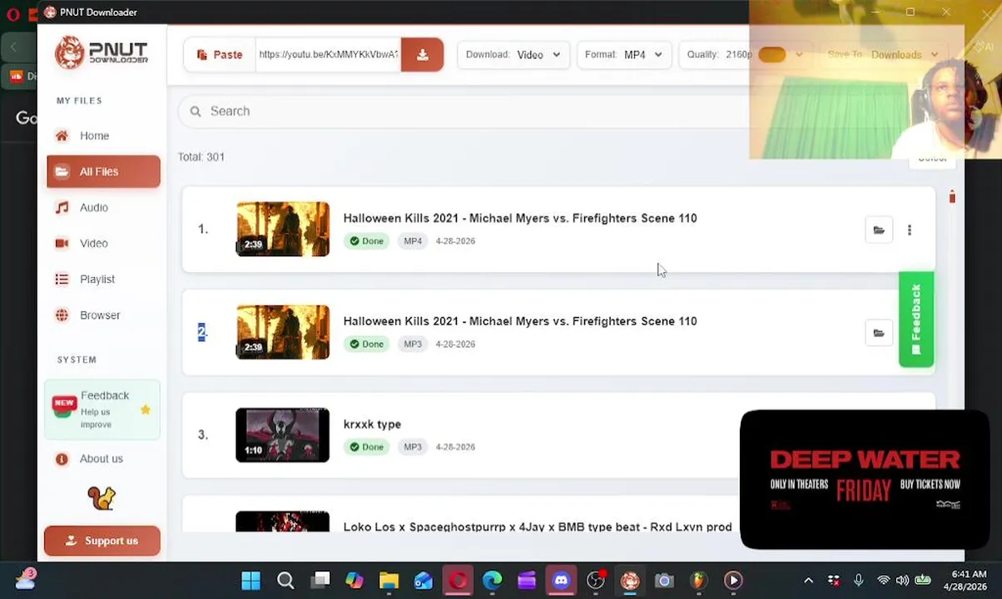
Task: Open Task View from the taskbar
Action: point(320,580)
